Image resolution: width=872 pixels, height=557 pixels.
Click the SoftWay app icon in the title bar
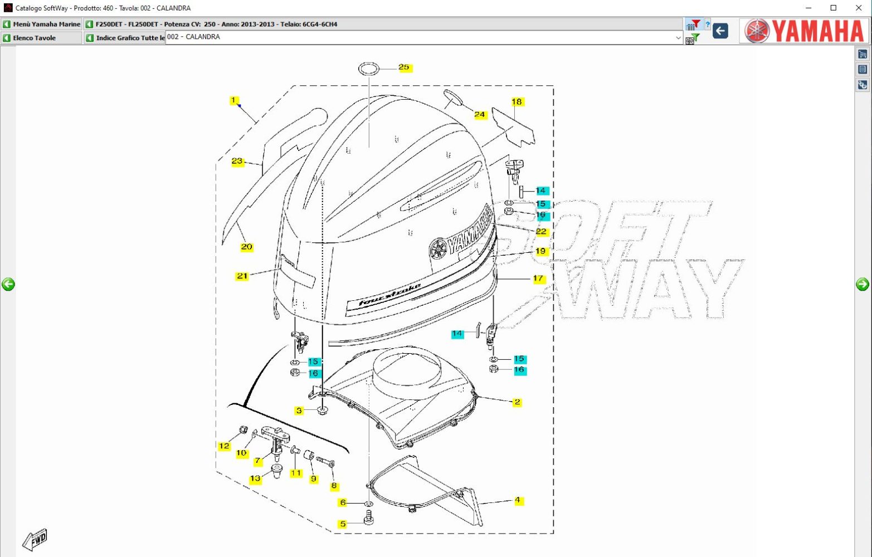(8, 8)
